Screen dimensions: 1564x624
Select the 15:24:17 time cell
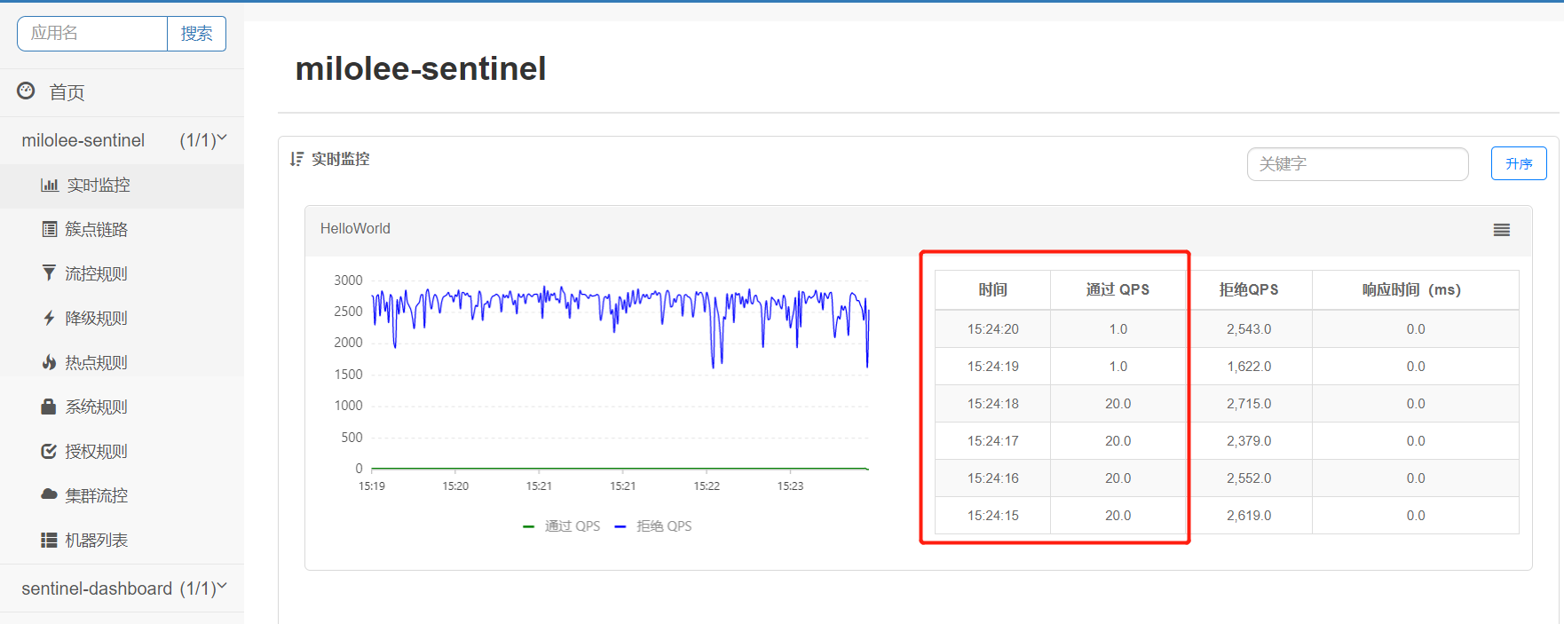[x=993, y=441]
